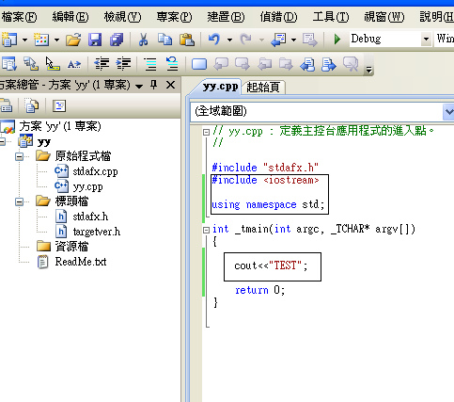The image size is (454, 402).
Task: Open the Navigate Backward dropdown arrow
Action: (293, 40)
